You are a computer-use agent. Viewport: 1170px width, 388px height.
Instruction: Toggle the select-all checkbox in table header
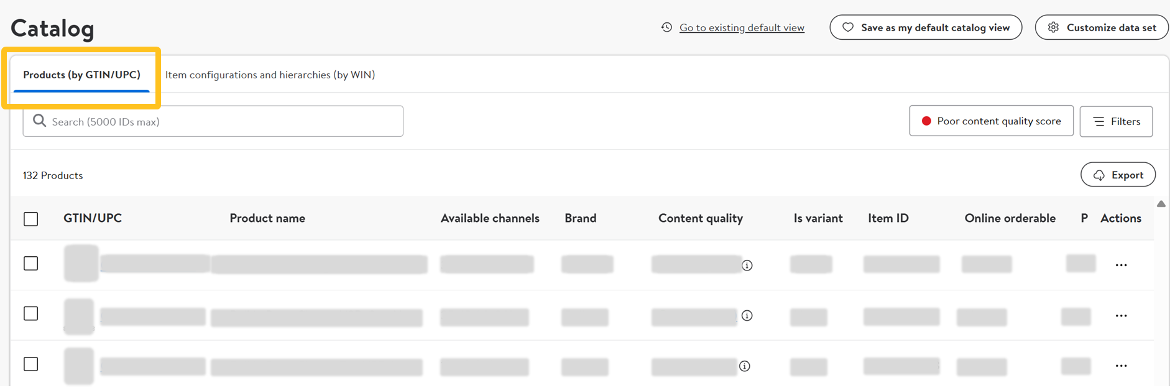click(x=31, y=219)
